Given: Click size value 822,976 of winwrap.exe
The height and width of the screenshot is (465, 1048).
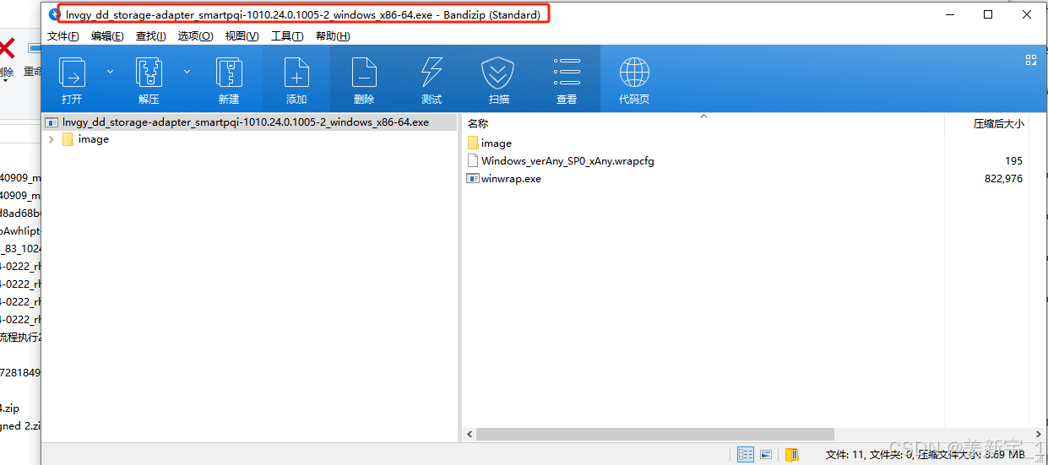Looking at the screenshot, I should click(x=1003, y=179).
